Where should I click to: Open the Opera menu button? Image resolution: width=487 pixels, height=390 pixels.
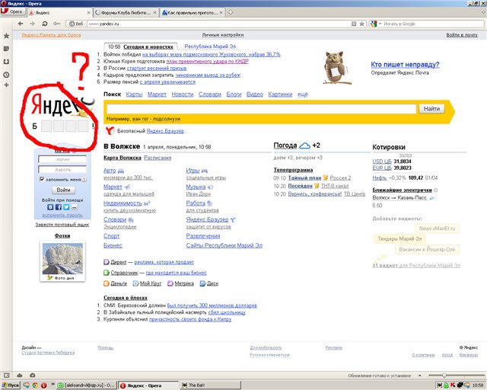coord(13,13)
